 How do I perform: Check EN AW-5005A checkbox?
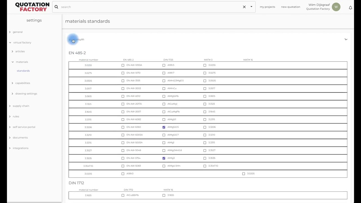click(123, 143)
